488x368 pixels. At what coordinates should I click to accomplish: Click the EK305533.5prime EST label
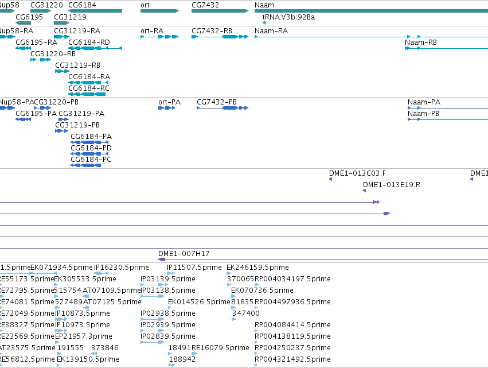point(85,279)
